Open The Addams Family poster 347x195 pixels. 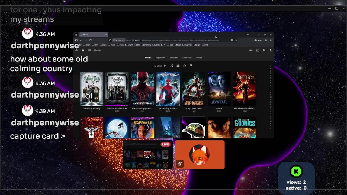click(x=91, y=89)
